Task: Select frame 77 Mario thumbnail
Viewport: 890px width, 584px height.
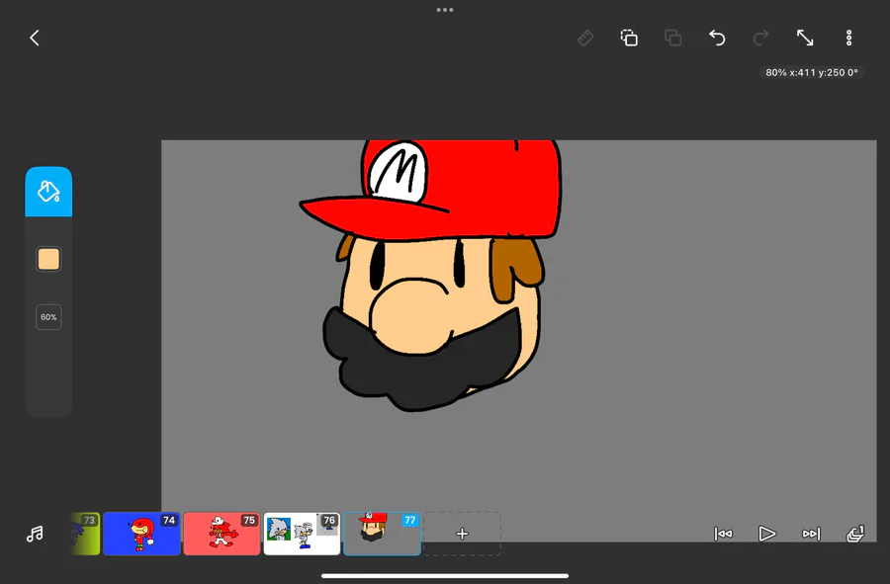Action: (x=382, y=535)
